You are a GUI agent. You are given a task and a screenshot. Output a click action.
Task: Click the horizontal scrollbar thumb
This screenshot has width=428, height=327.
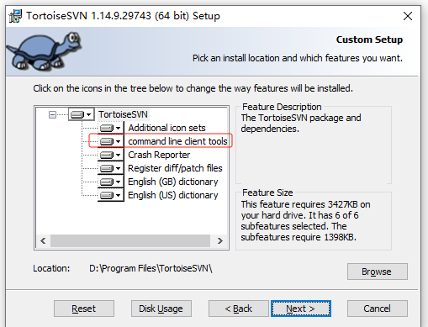click(130, 240)
